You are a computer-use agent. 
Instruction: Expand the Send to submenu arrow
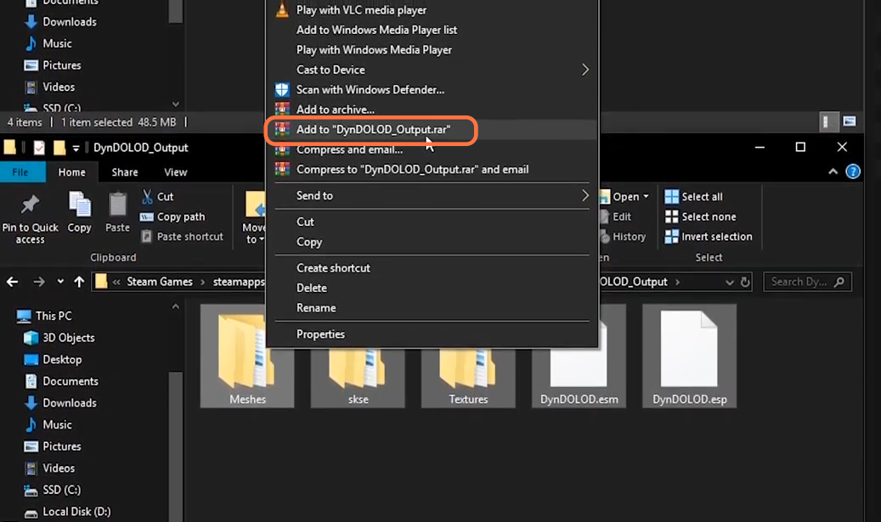(585, 195)
